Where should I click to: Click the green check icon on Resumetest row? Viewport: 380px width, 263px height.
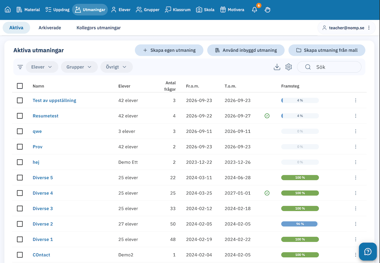[267, 116]
